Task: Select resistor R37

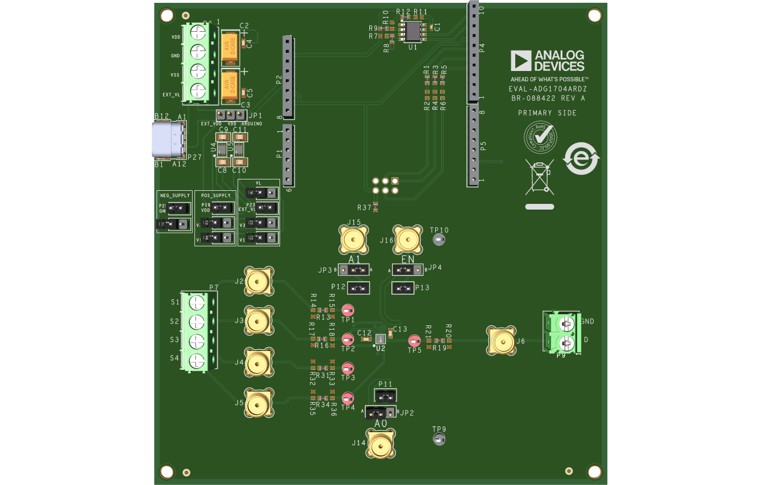Action: tap(375, 208)
